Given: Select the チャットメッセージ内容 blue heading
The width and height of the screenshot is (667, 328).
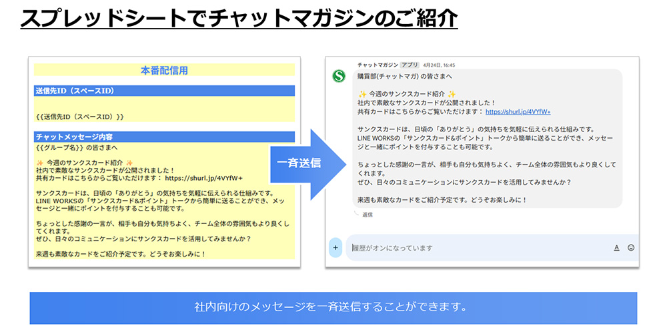Looking at the screenshot, I should pos(164,137).
